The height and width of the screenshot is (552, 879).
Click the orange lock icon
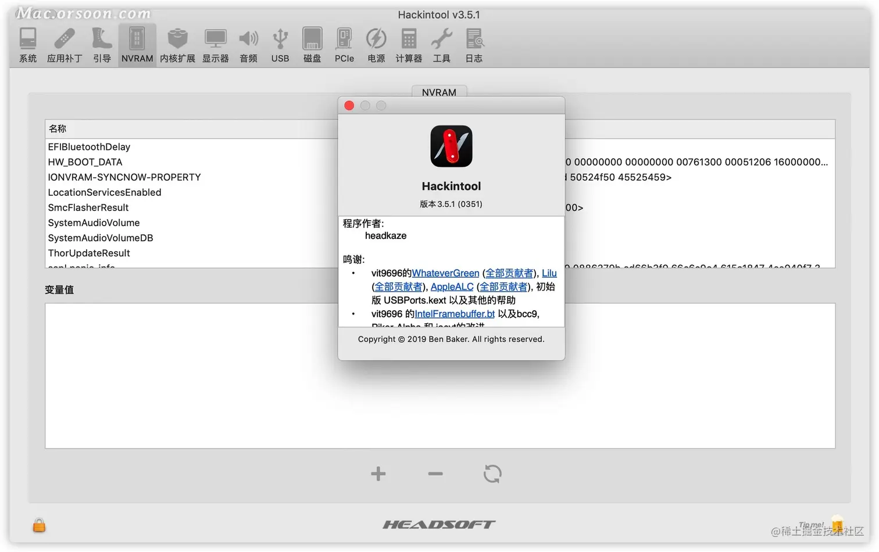click(39, 525)
